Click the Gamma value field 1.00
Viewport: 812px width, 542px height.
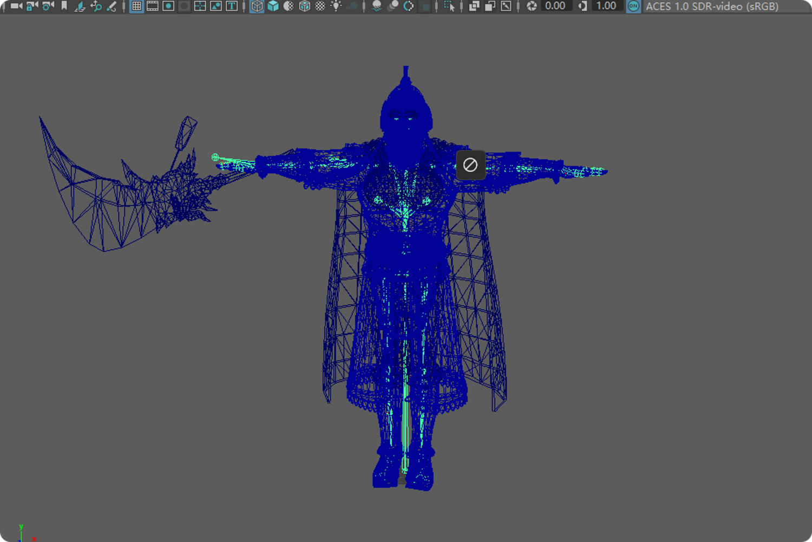[607, 6]
